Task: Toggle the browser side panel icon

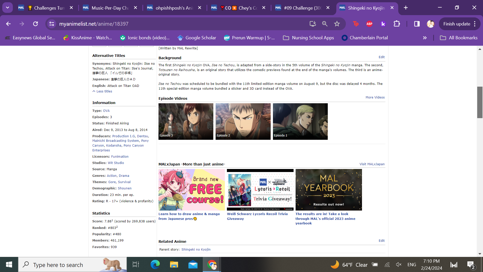Action: (417, 24)
